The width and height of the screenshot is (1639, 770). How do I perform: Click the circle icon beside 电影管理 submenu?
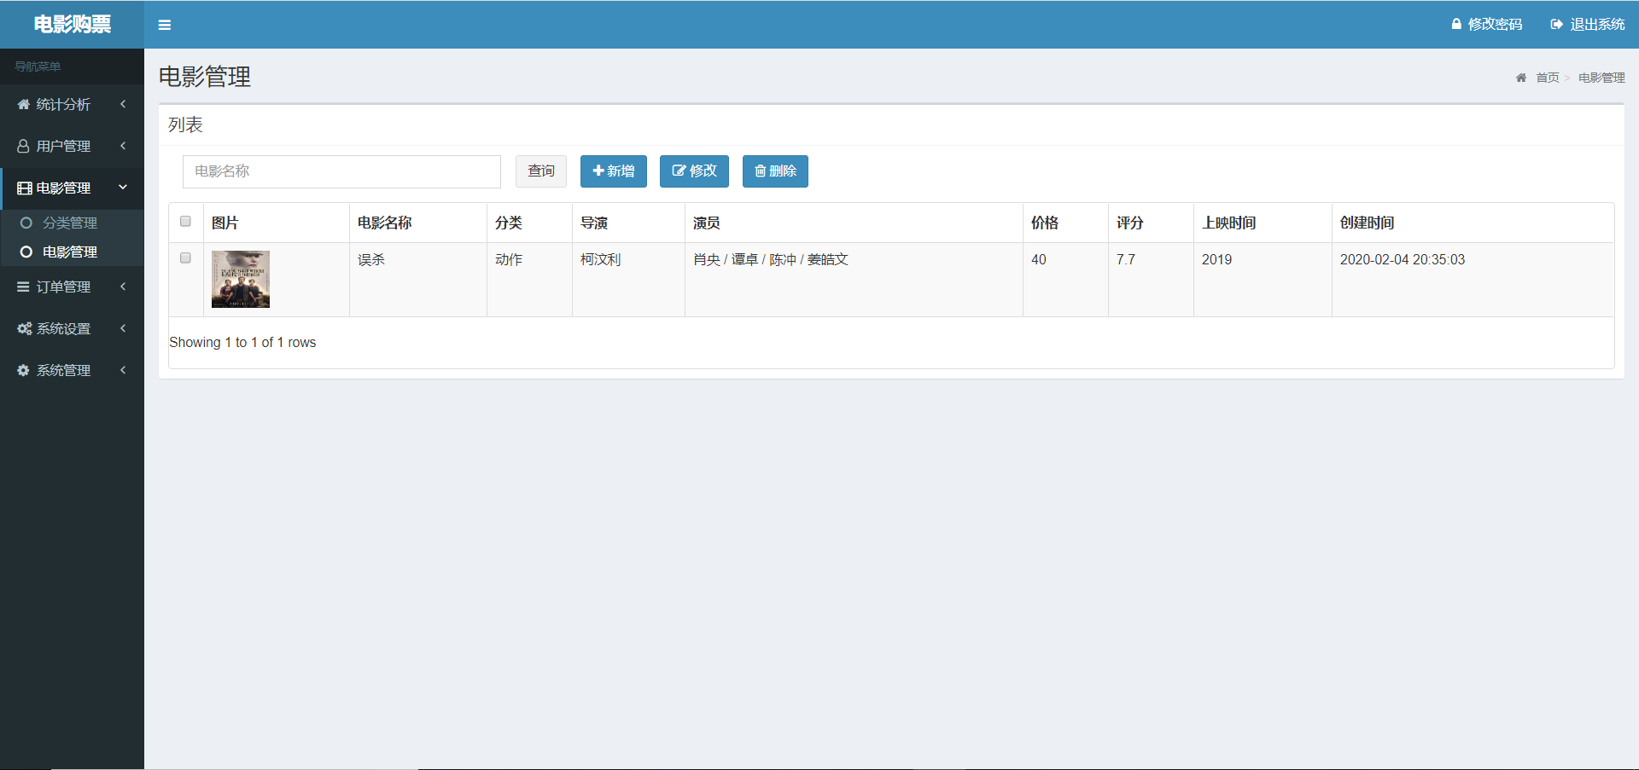[x=26, y=252]
